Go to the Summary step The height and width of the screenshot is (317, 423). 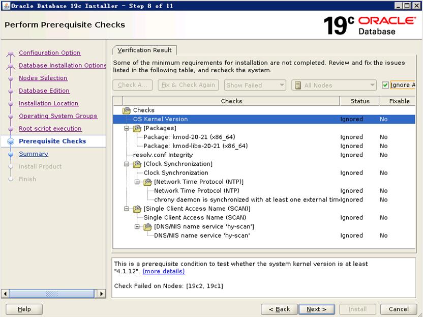coord(34,154)
